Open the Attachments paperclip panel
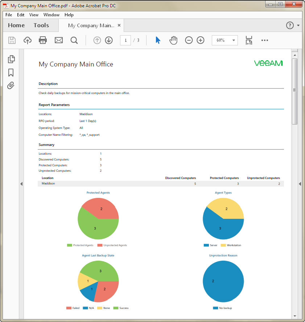Viewport: 305px width, 322px height. 11,85
